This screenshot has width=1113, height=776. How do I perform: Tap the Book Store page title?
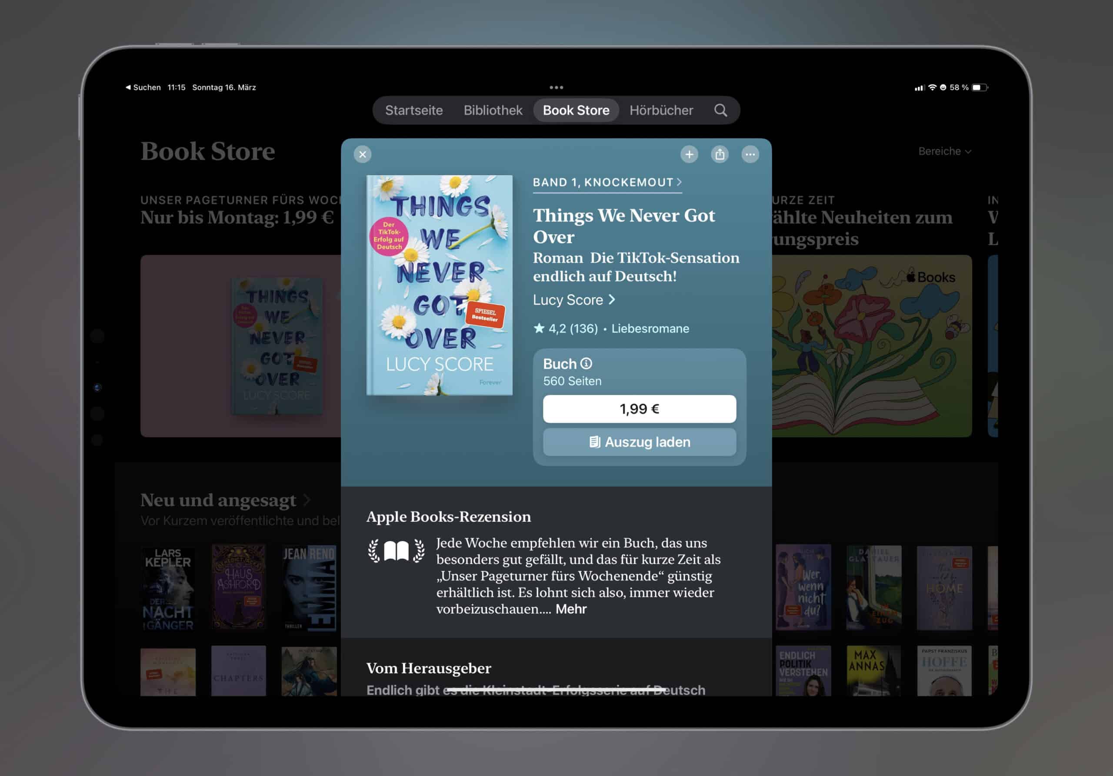207,151
